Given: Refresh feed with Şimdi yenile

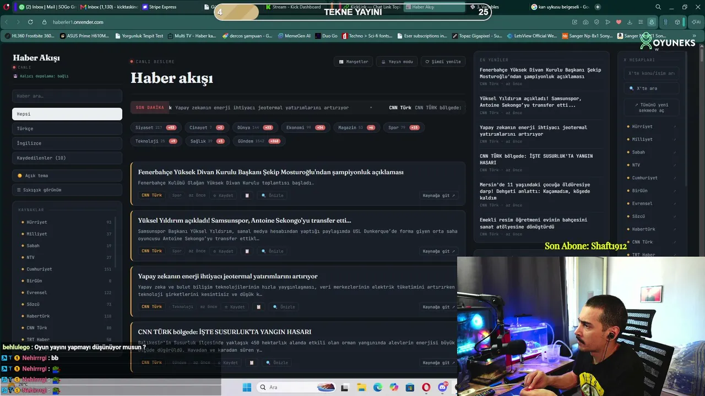Looking at the screenshot, I should click(x=443, y=62).
